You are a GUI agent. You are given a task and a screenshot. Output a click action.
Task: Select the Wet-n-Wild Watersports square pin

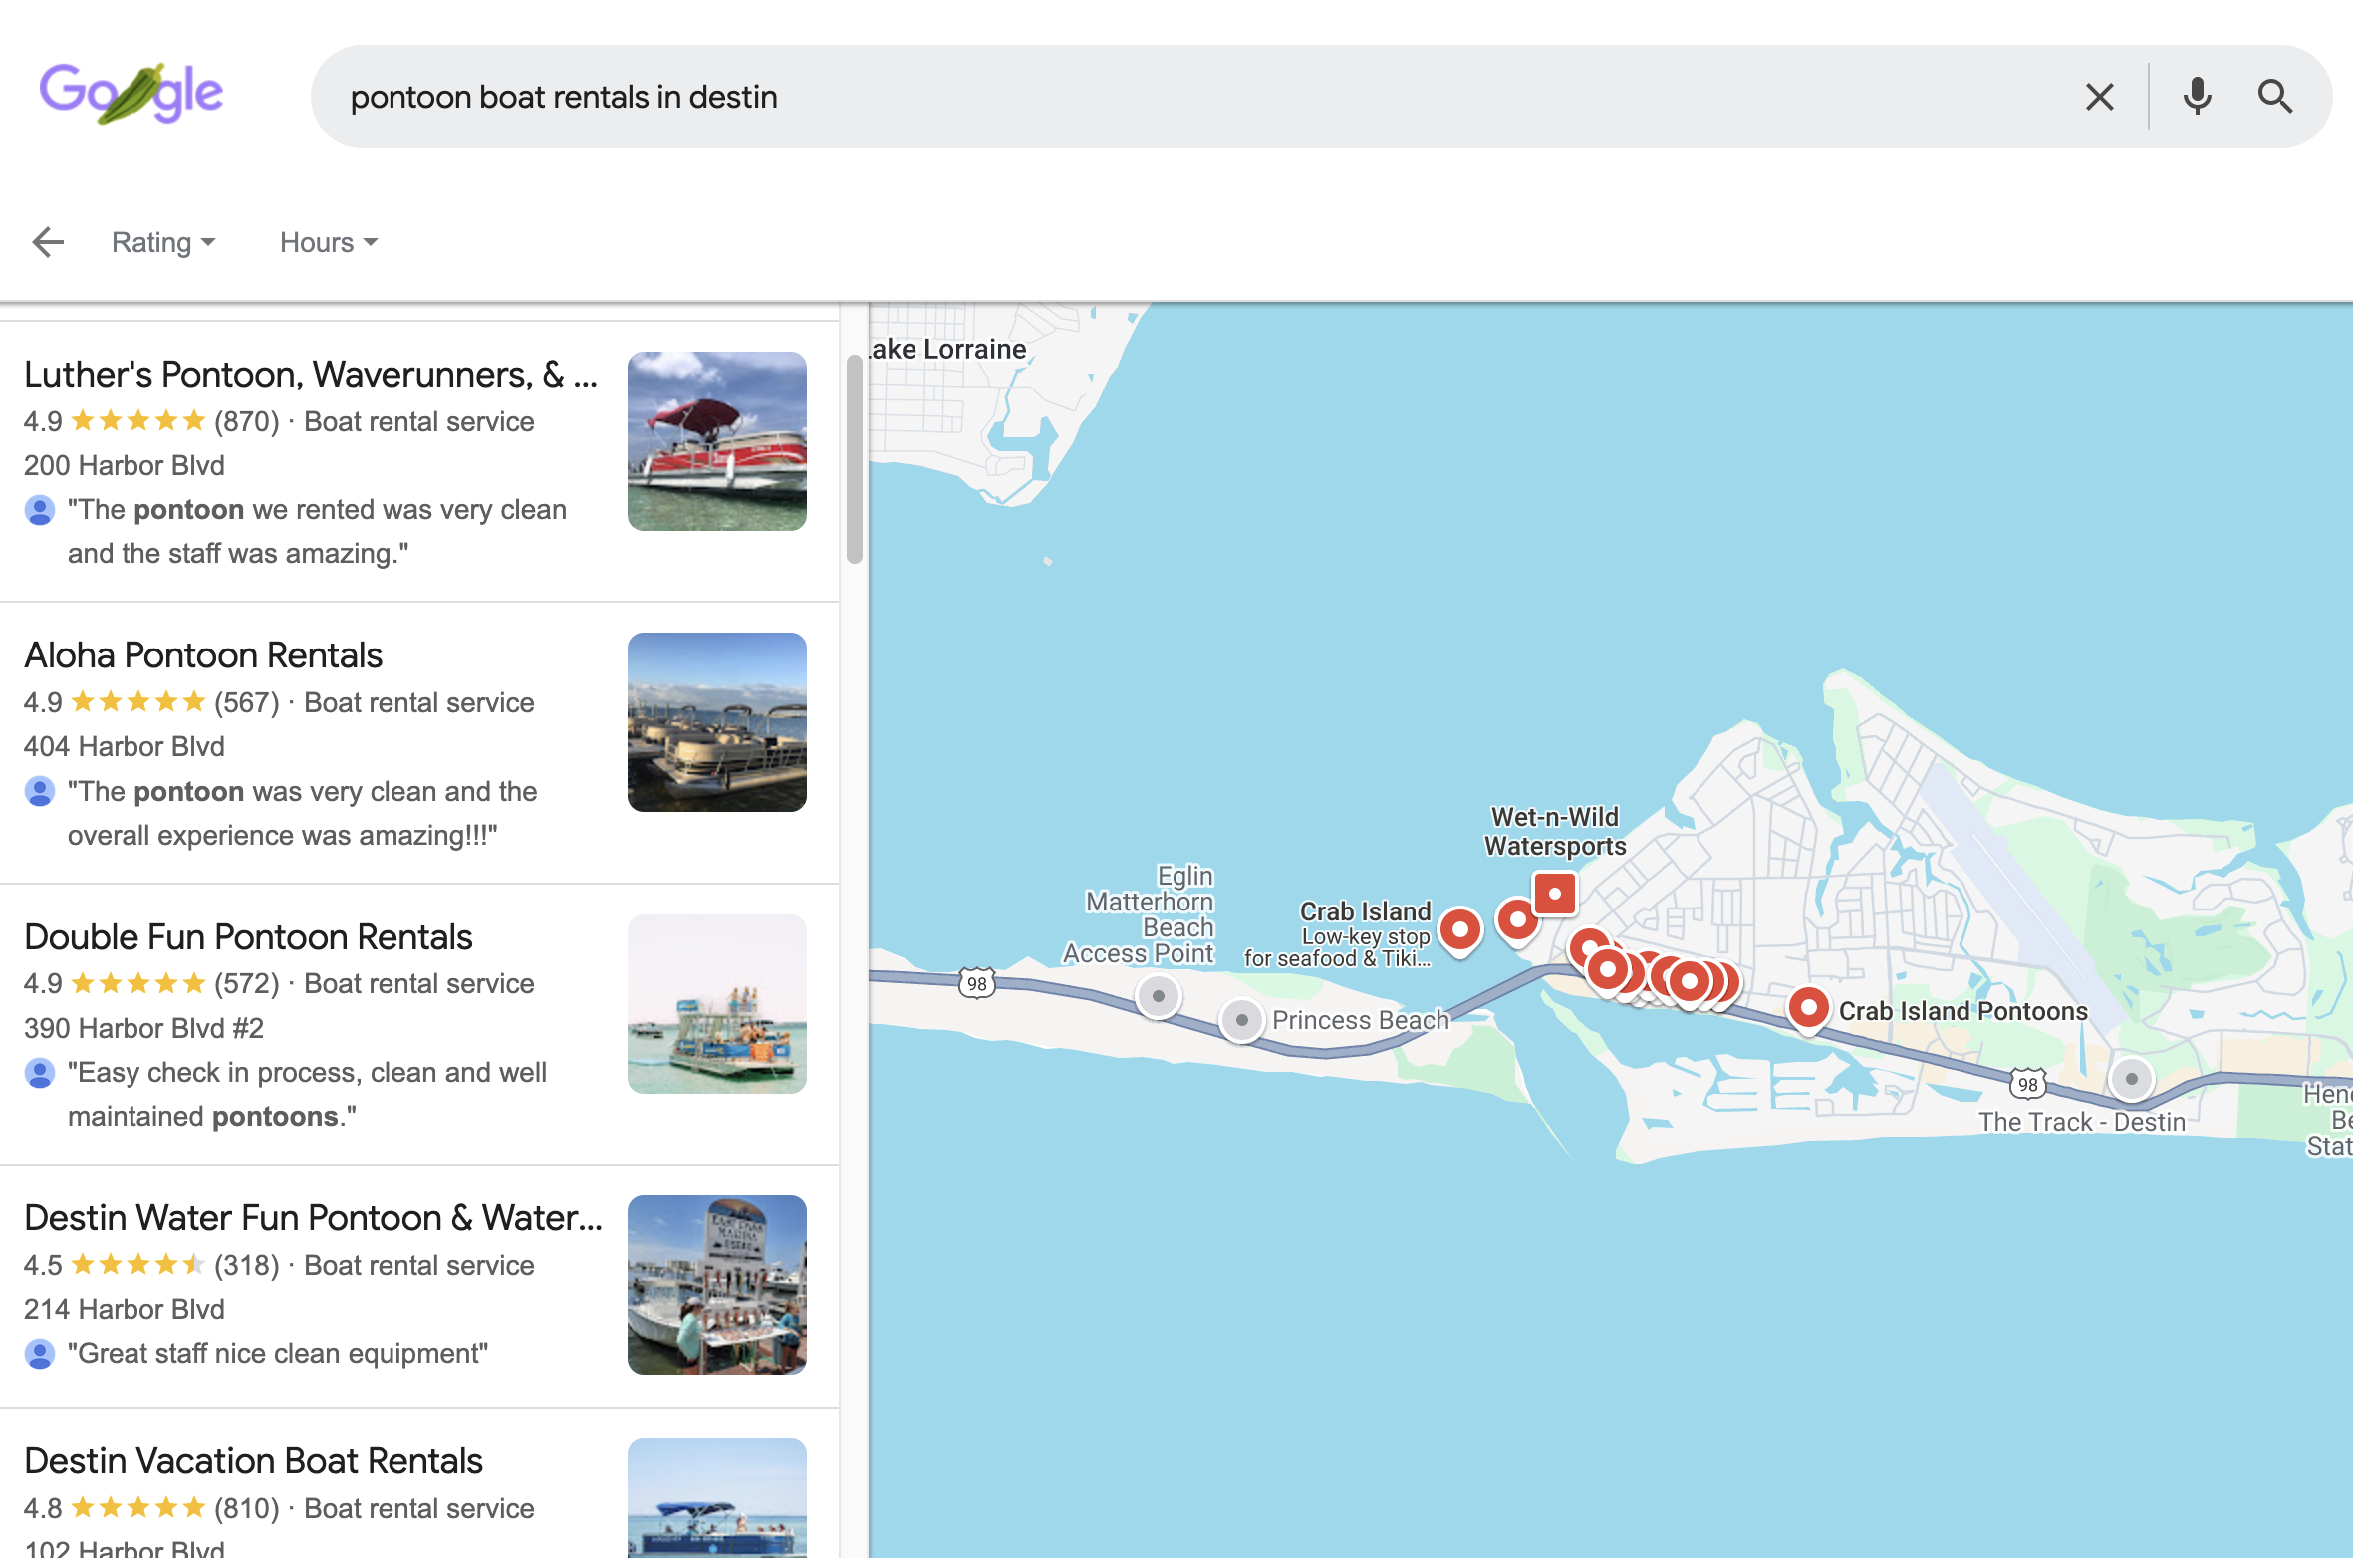point(1555,893)
